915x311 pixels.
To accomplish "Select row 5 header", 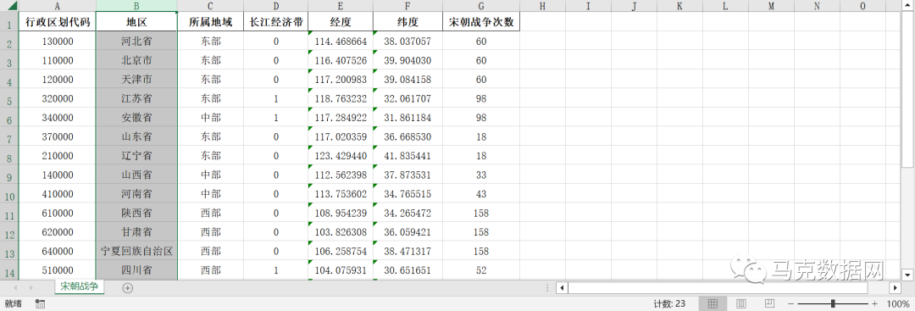I will pyautogui.click(x=9, y=98).
